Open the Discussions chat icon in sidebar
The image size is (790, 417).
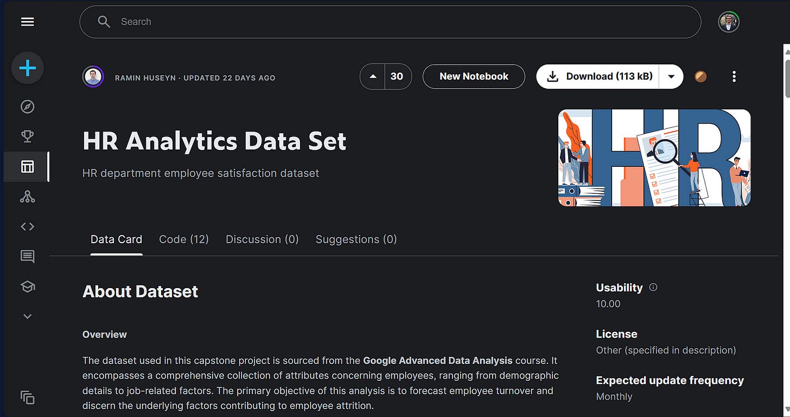tap(27, 257)
